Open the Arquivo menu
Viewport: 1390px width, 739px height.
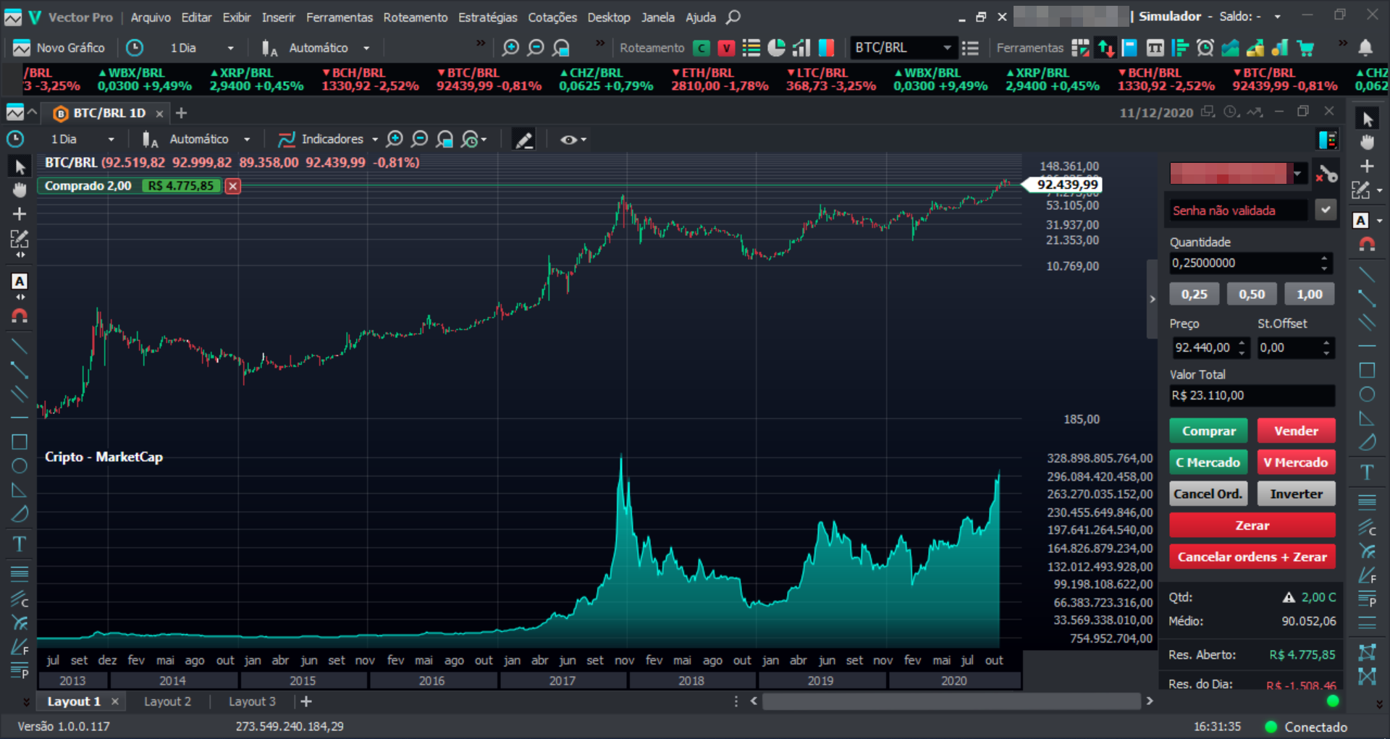coord(151,17)
